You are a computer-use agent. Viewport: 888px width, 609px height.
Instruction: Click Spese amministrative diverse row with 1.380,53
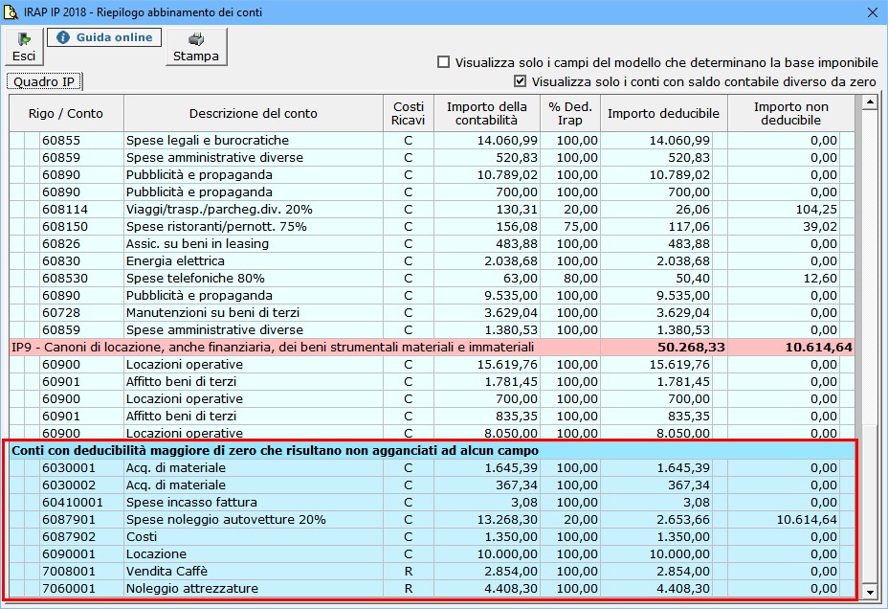click(x=432, y=329)
